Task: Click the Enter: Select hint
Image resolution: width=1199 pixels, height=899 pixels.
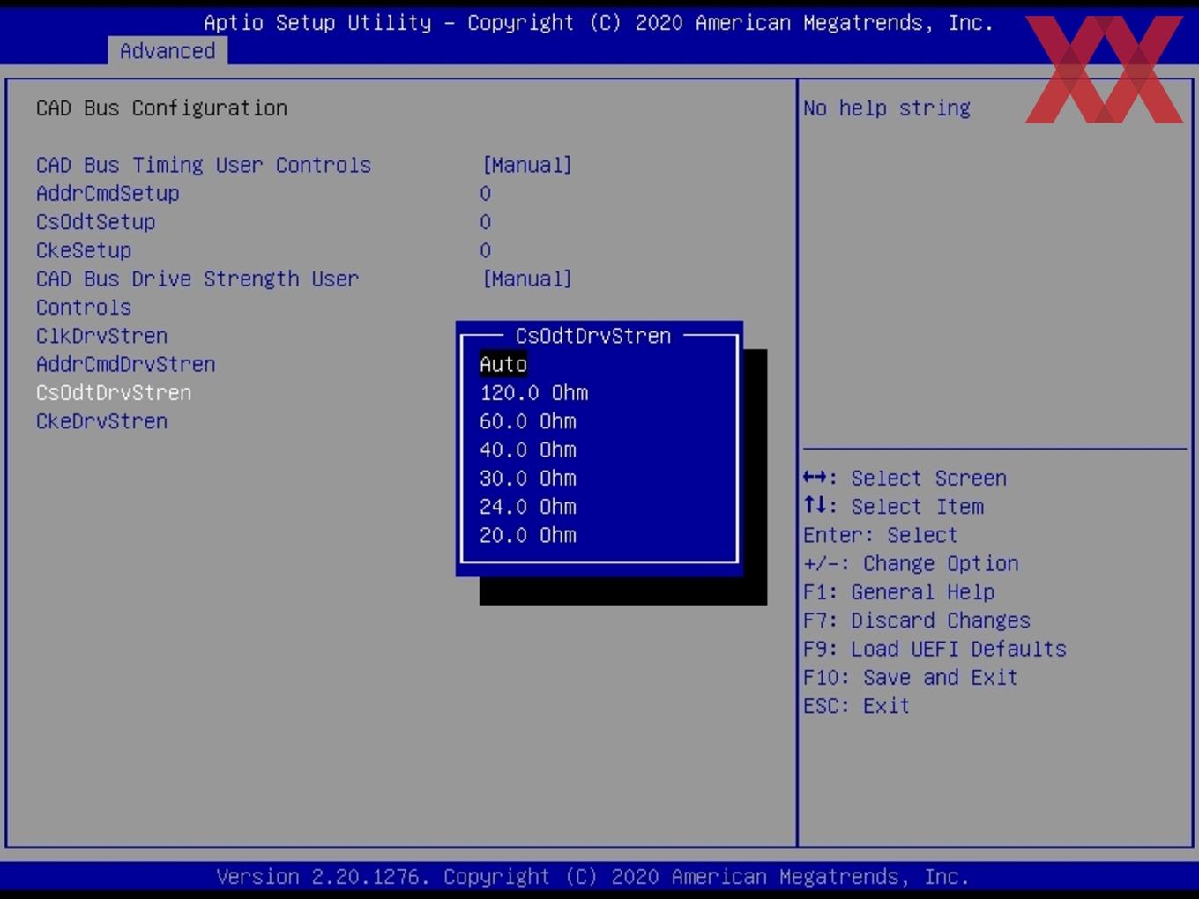Action: coord(880,535)
